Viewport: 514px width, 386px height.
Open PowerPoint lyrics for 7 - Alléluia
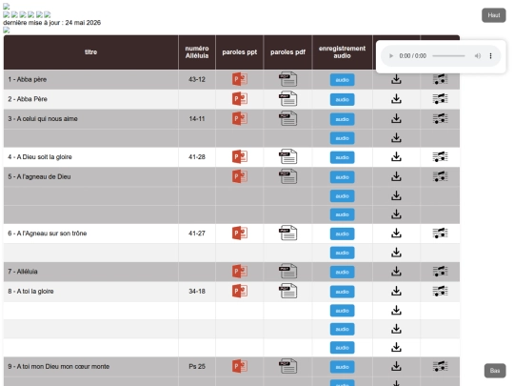click(x=240, y=272)
